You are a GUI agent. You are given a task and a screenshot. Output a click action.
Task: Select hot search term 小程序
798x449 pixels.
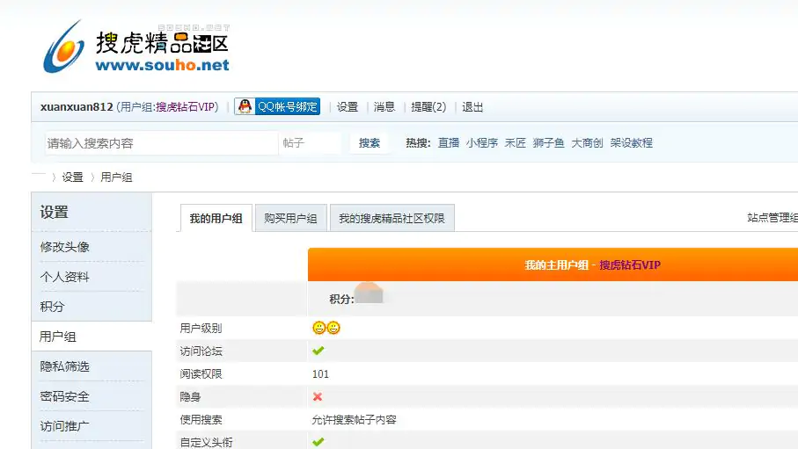(481, 143)
